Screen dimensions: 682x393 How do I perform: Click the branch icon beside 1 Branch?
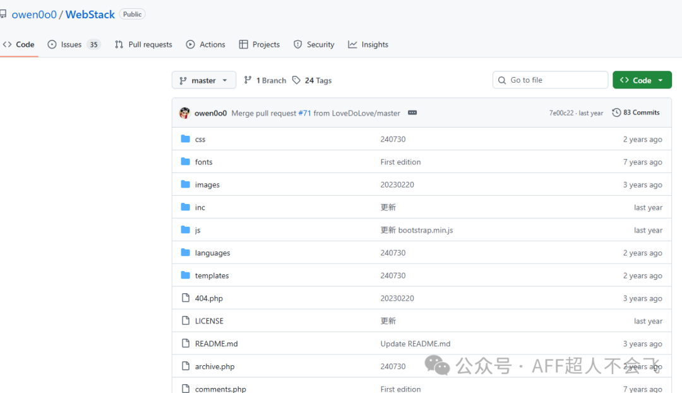pos(248,80)
